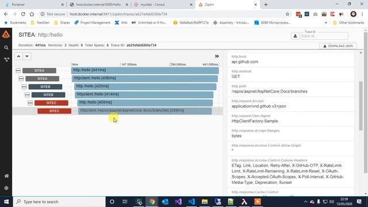Screen dimensions: 368x207
Task: Collapse the SITEB http:/hello span
Action: click(x=24, y=87)
